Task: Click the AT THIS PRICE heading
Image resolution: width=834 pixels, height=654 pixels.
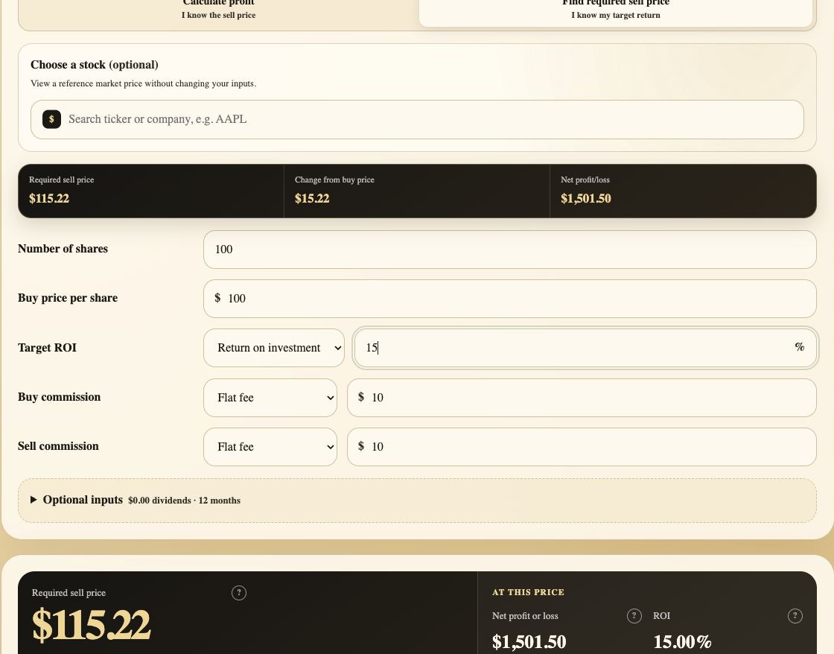Action: coord(528,592)
